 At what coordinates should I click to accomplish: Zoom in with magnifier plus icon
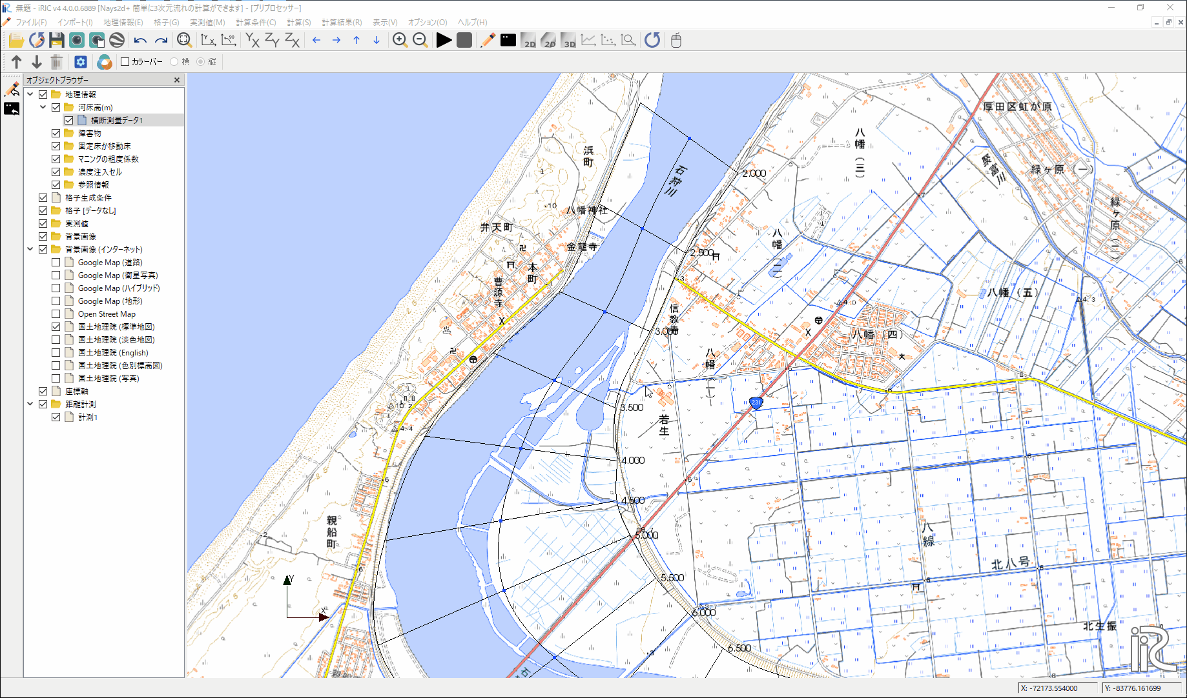(x=400, y=40)
